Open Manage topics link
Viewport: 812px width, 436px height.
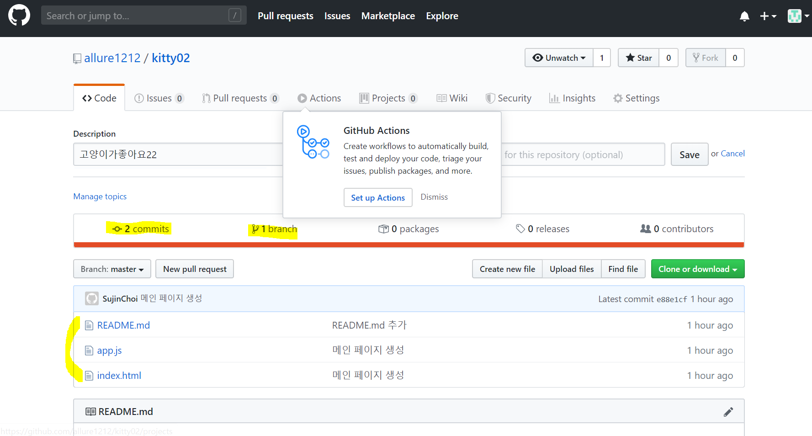pyautogui.click(x=100, y=197)
